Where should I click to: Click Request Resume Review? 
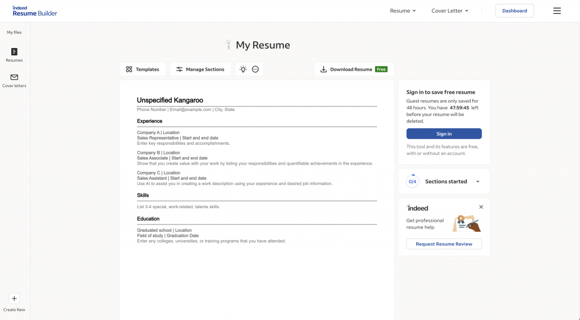(x=444, y=244)
